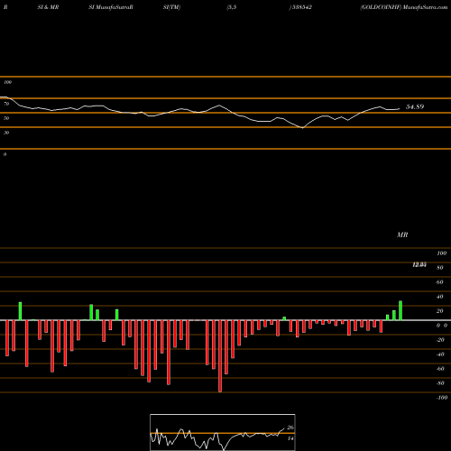
Task: Click the MR value 12.35 label
Action: click(x=419, y=264)
